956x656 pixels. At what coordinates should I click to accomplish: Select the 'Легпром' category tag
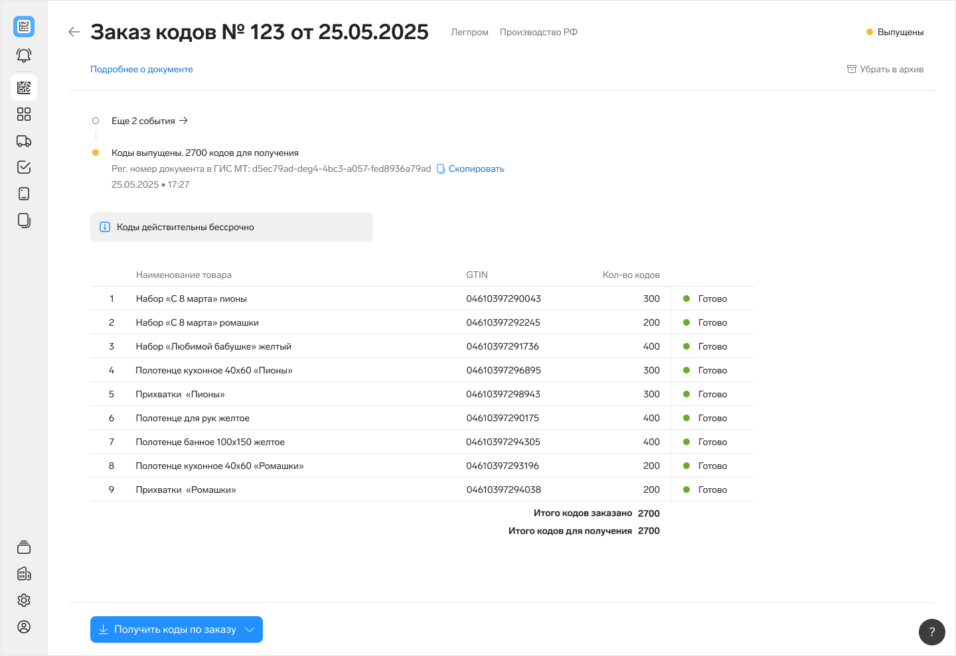[x=469, y=32]
